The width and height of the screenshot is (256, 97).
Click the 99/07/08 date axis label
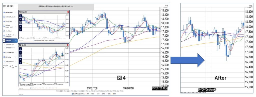(x=92, y=88)
